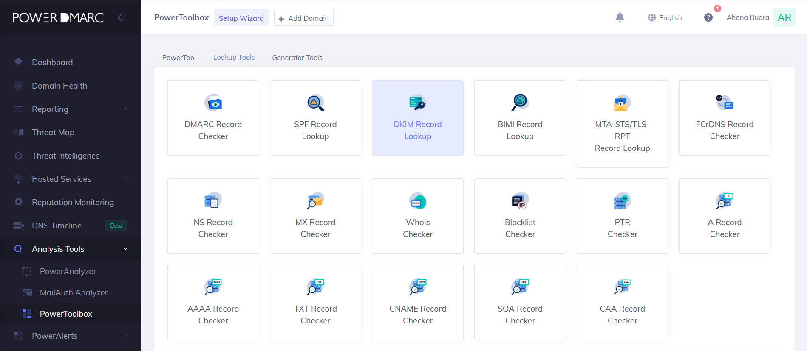Switch to the PowerTool tab
The height and width of the screenshot is (351, 807).
coord(179,58)
